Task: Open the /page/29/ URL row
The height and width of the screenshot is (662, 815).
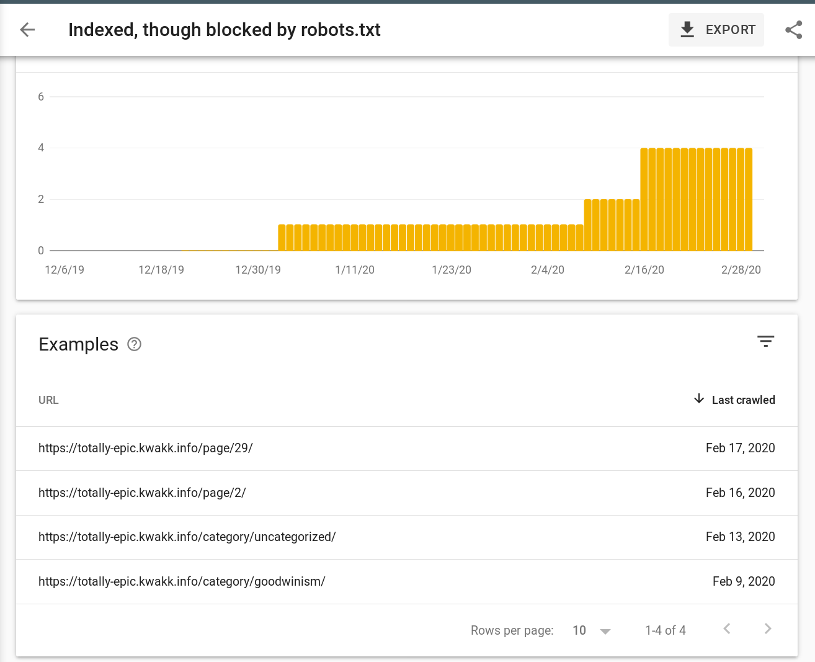Action: (407, 449)
